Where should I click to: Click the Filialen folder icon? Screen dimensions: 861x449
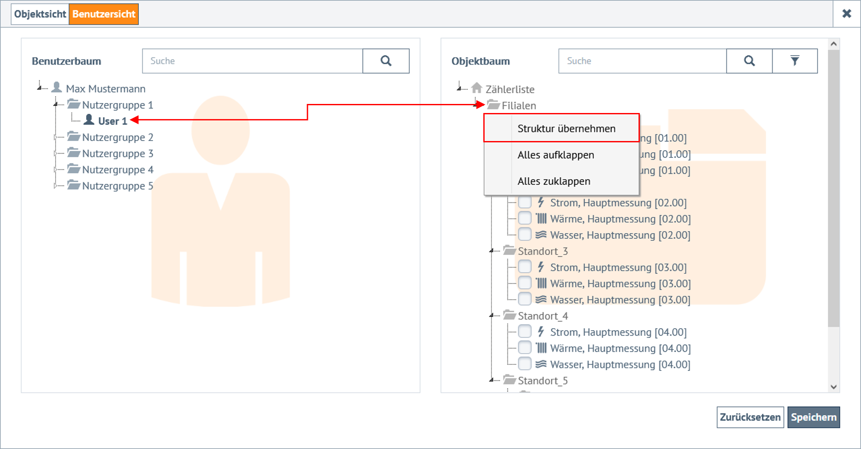pyautogui.click(x=493, y=105)
